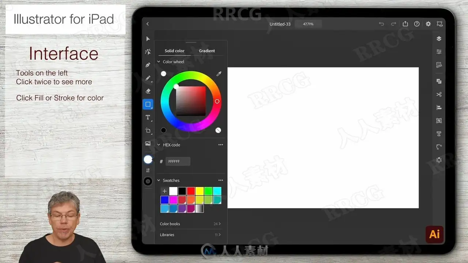Open the Precision grid panel
Viewport: 468px width, 263px height.
[439, 65]
